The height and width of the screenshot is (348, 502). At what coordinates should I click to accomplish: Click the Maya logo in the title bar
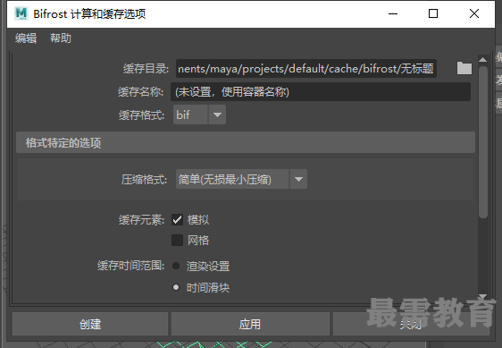[x=21, y=13]
